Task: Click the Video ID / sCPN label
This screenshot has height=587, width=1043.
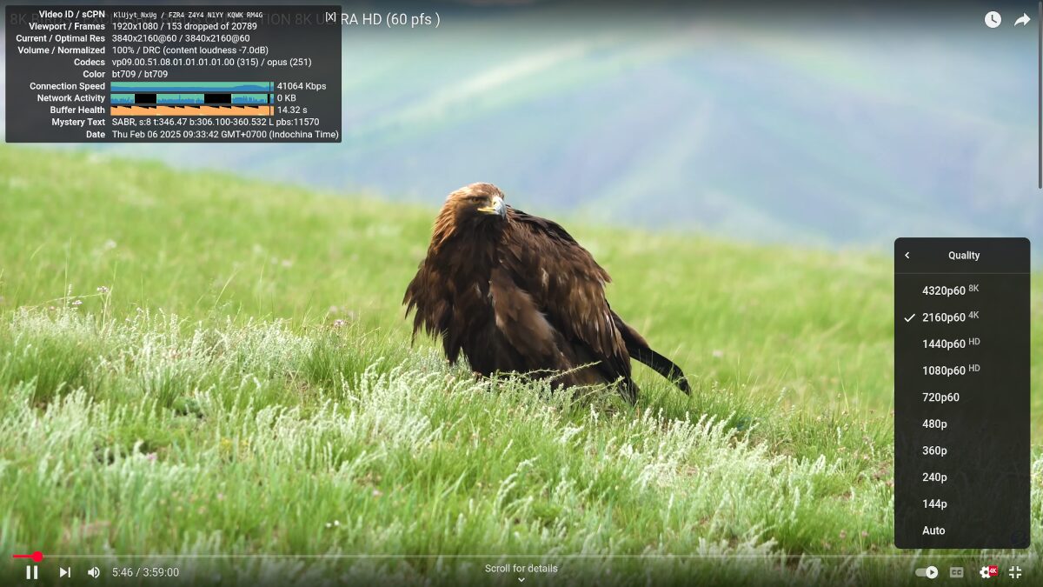Action: (x=72, y=15)
